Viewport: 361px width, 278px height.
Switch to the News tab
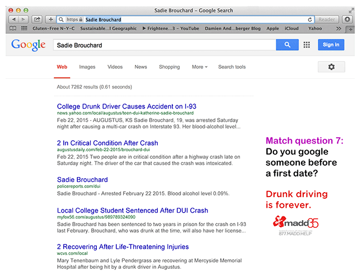(141, 67)
